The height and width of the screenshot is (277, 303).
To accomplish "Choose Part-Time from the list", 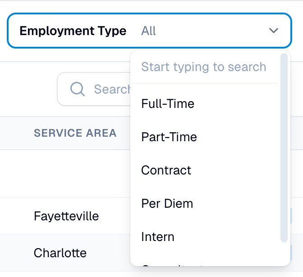I will click(x=205, y=137).
